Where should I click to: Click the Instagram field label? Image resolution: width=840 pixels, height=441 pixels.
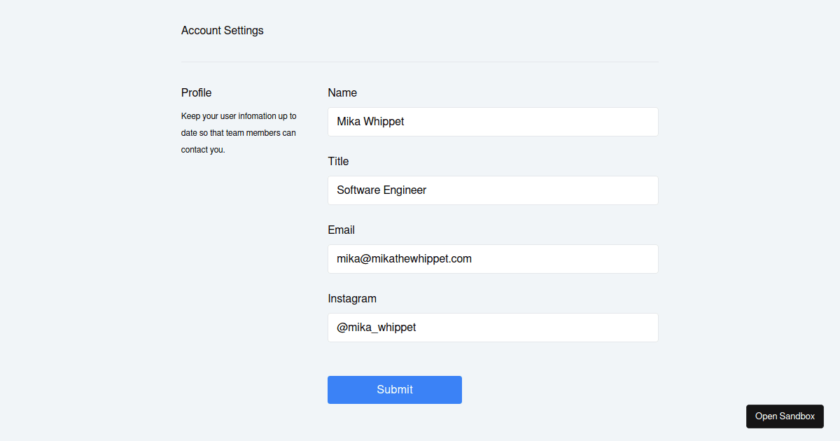click(x=352, y=299)
